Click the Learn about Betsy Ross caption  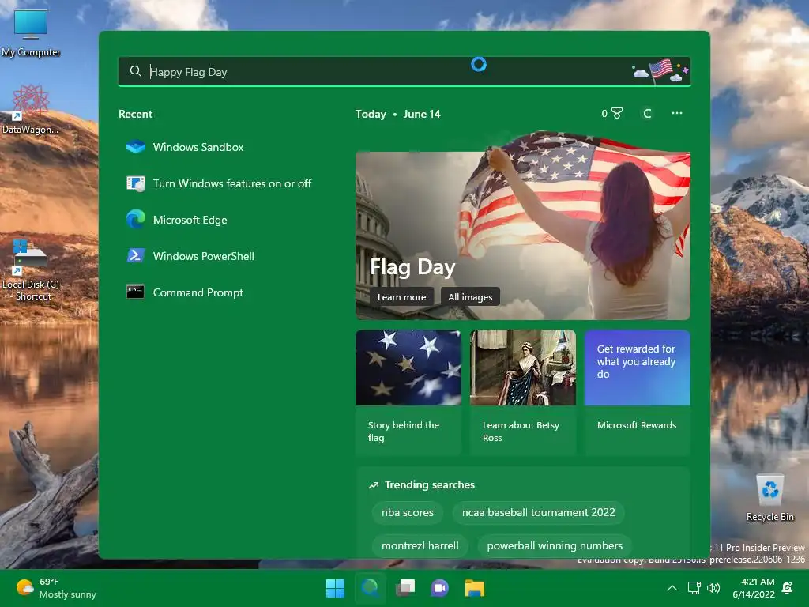521,431
